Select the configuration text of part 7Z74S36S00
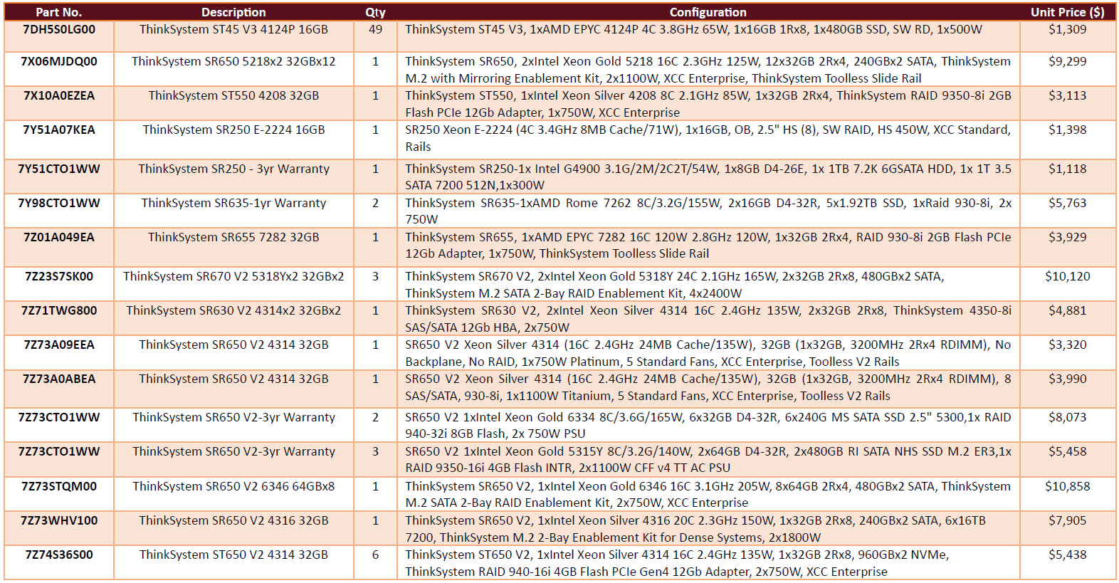The width and height of the screenshot is (1119, 583). (x=677, y=563)
